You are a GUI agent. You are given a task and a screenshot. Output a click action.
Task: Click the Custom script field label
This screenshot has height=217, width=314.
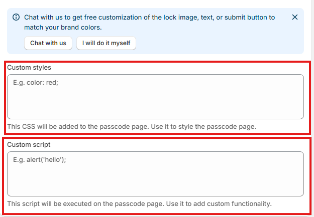pos(29,144)
